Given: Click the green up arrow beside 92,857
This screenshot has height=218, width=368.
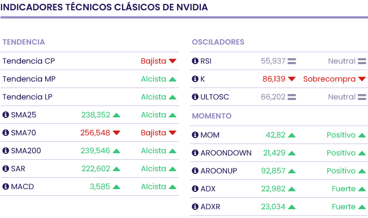Looking at the screenshot, I should pos(292,171).
